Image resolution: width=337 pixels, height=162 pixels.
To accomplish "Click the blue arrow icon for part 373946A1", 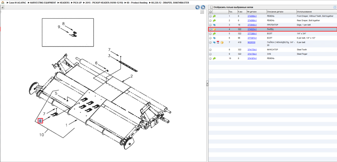I will (x=214, y=25).
